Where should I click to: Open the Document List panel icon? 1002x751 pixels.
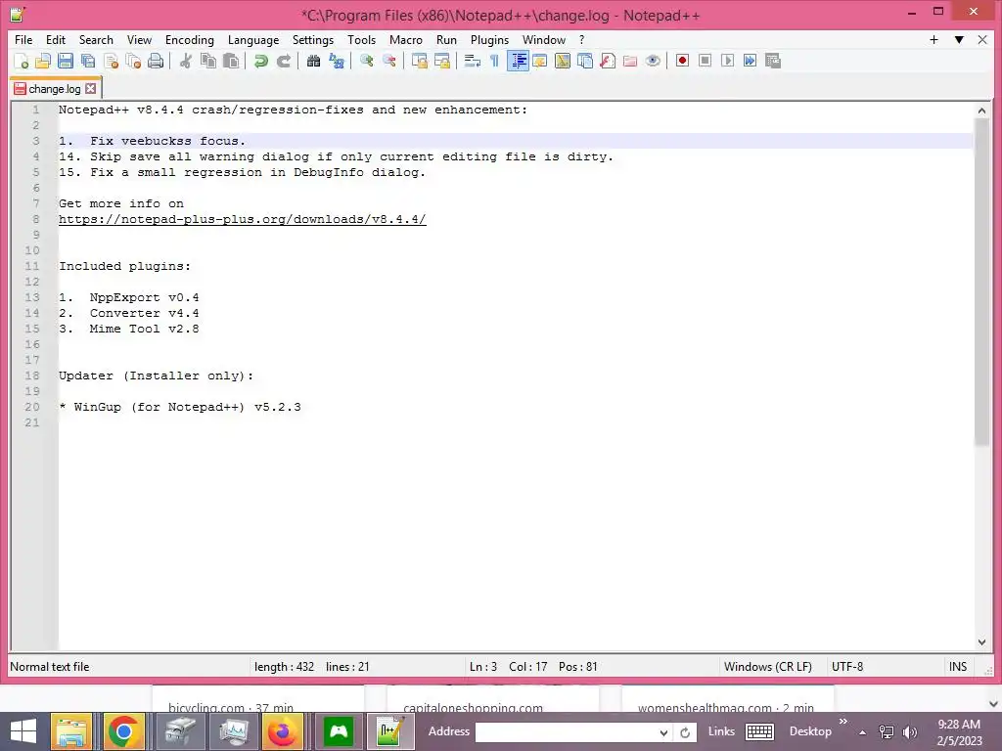585,61
